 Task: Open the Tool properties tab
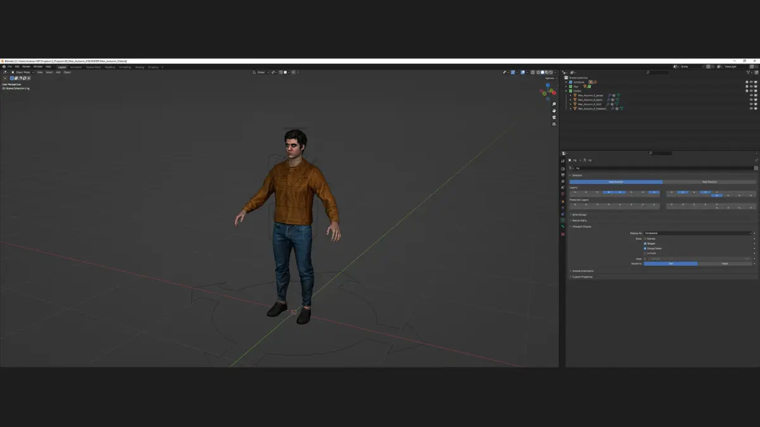click(562, 161)
